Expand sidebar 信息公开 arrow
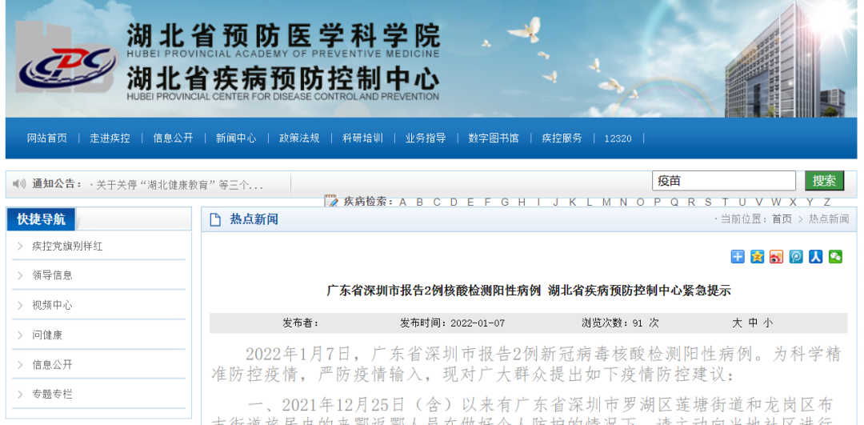The height and width of the screenshot is (425, 864). (20, 365)
